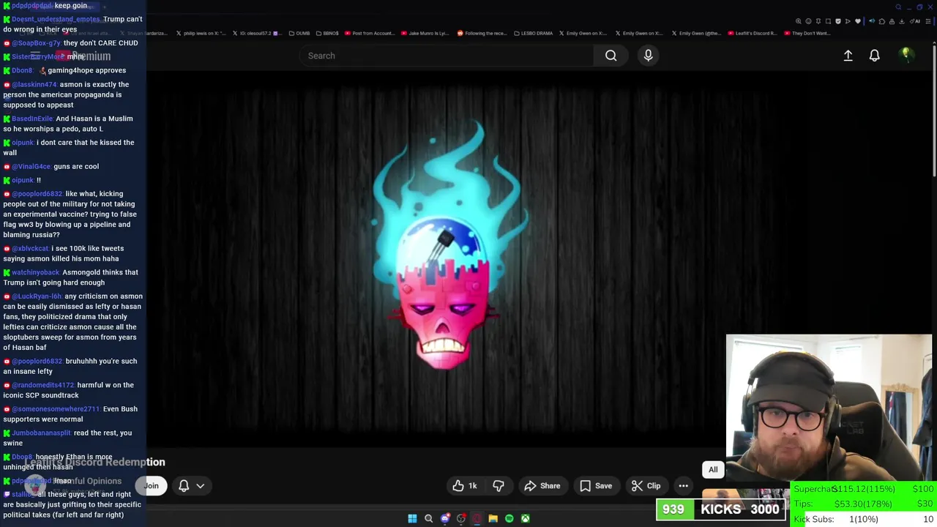Click the browser toolbar AI button

click(x=917, y=21)
